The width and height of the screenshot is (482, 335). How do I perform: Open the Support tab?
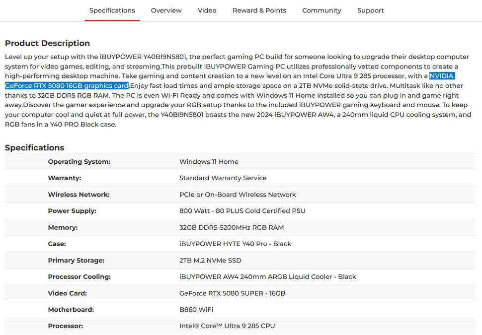(370, 10)
